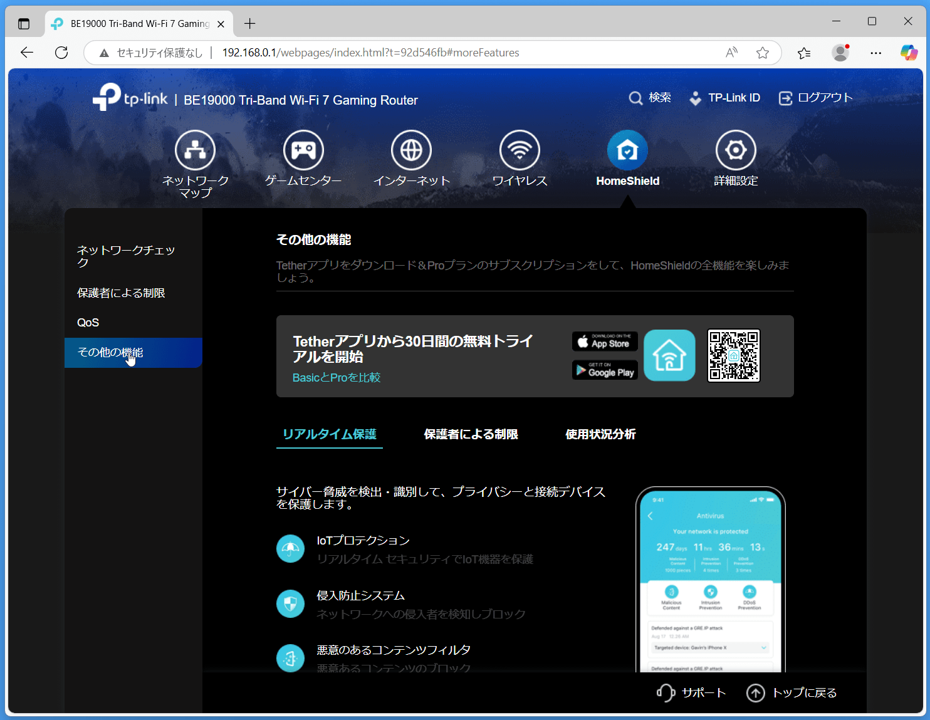Click the malicious content filter icon

coord(290,659)
